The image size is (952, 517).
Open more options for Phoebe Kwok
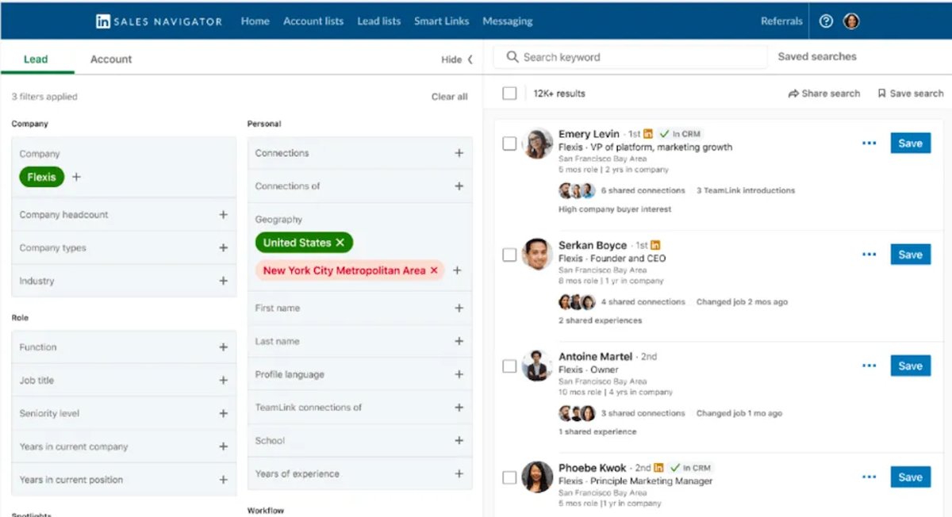(x=869, y=477)
